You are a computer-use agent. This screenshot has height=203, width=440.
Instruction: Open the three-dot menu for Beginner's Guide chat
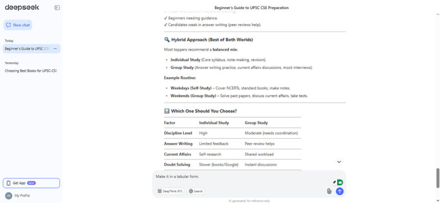click(x=55, y=48)
